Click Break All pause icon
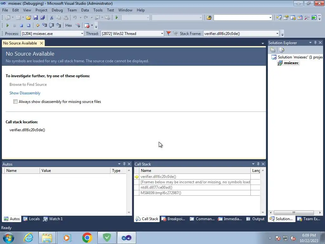Screen dimensions: 325x244 point(14,25)
